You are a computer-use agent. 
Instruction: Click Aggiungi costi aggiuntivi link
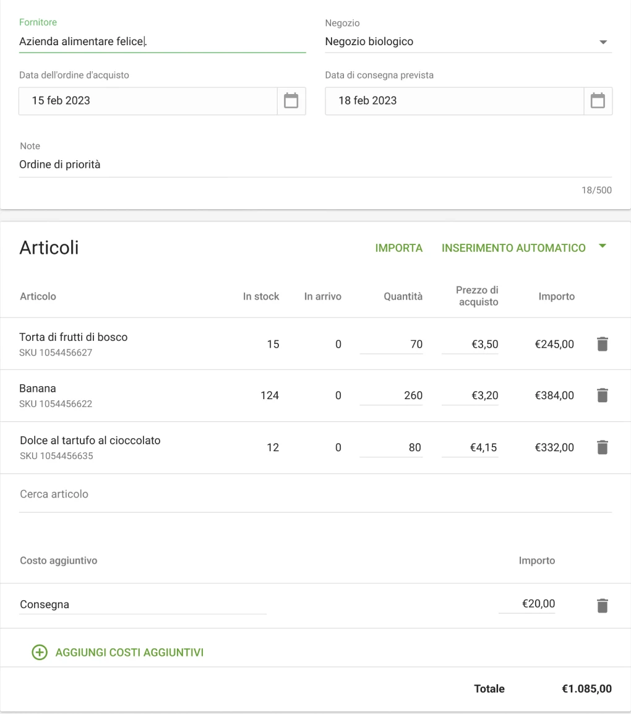[x=129, y=653]
